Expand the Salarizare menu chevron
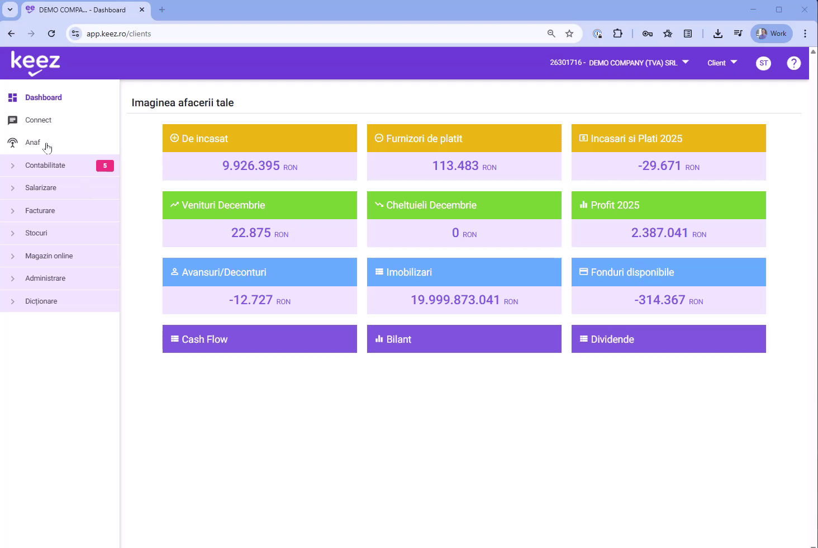 pyautogui.click(x=12, y=188)
